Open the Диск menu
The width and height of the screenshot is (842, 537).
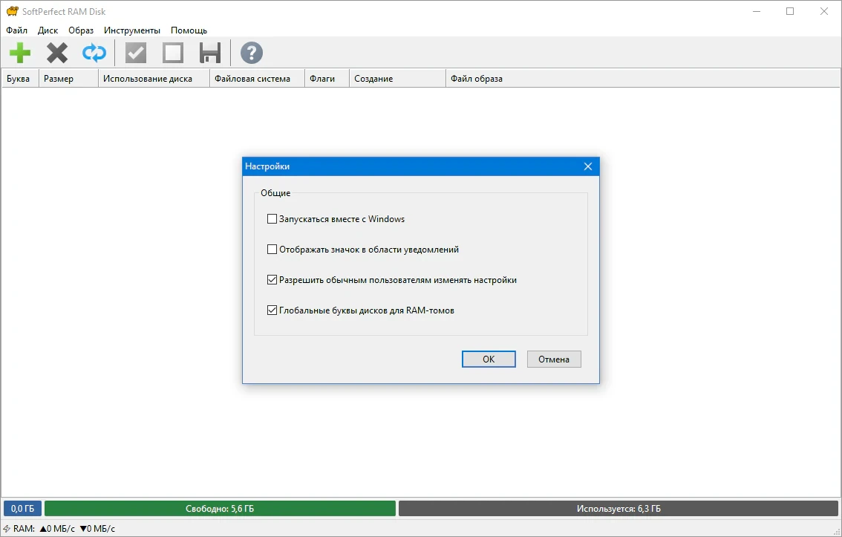click(48, 30)
